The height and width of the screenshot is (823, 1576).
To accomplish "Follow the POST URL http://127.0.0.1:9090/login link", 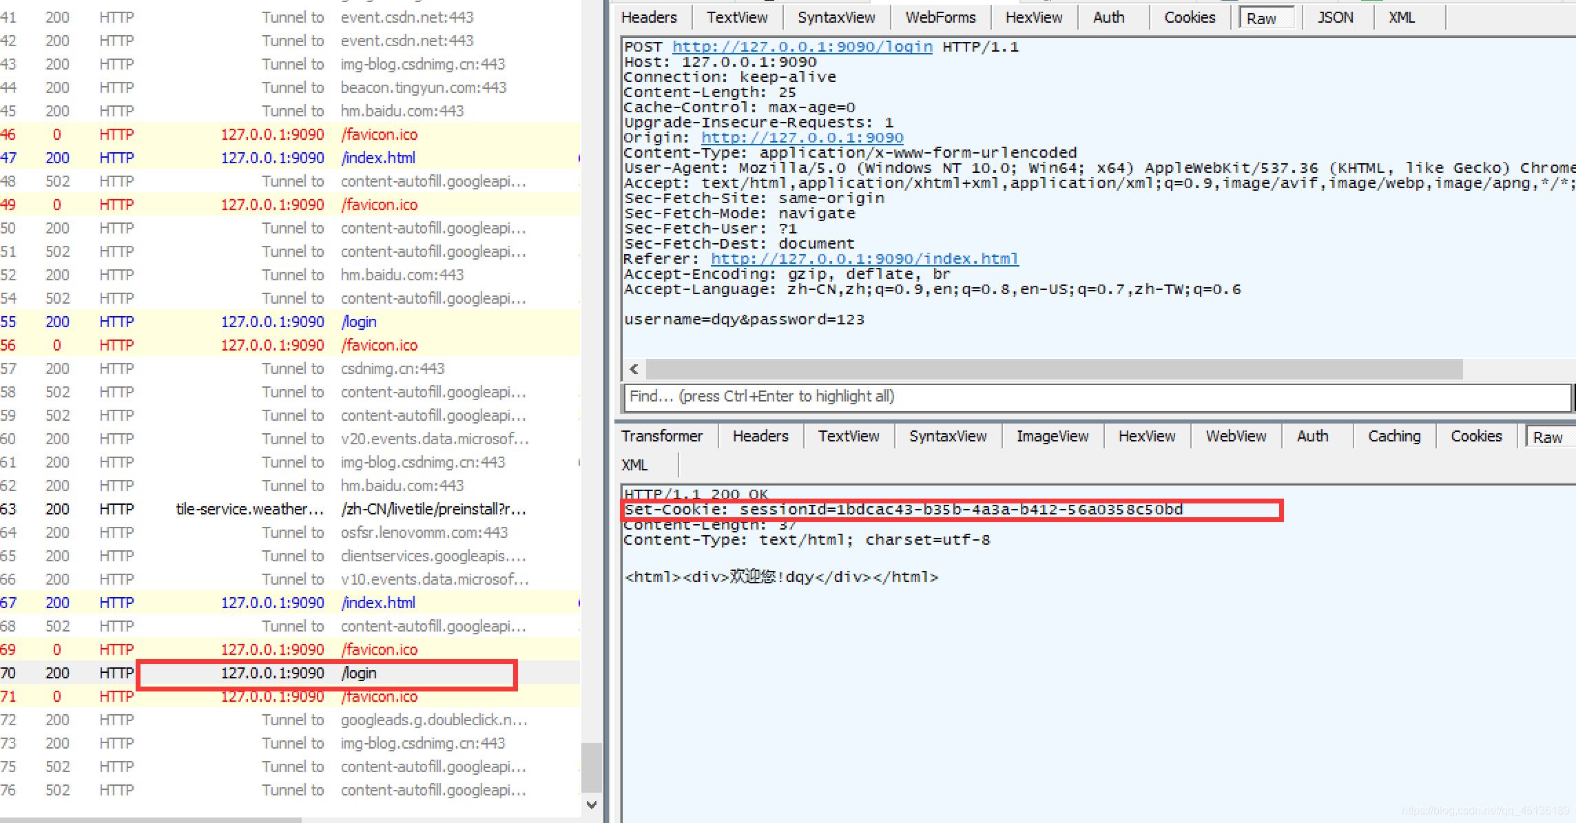I will tap(802, 47).
